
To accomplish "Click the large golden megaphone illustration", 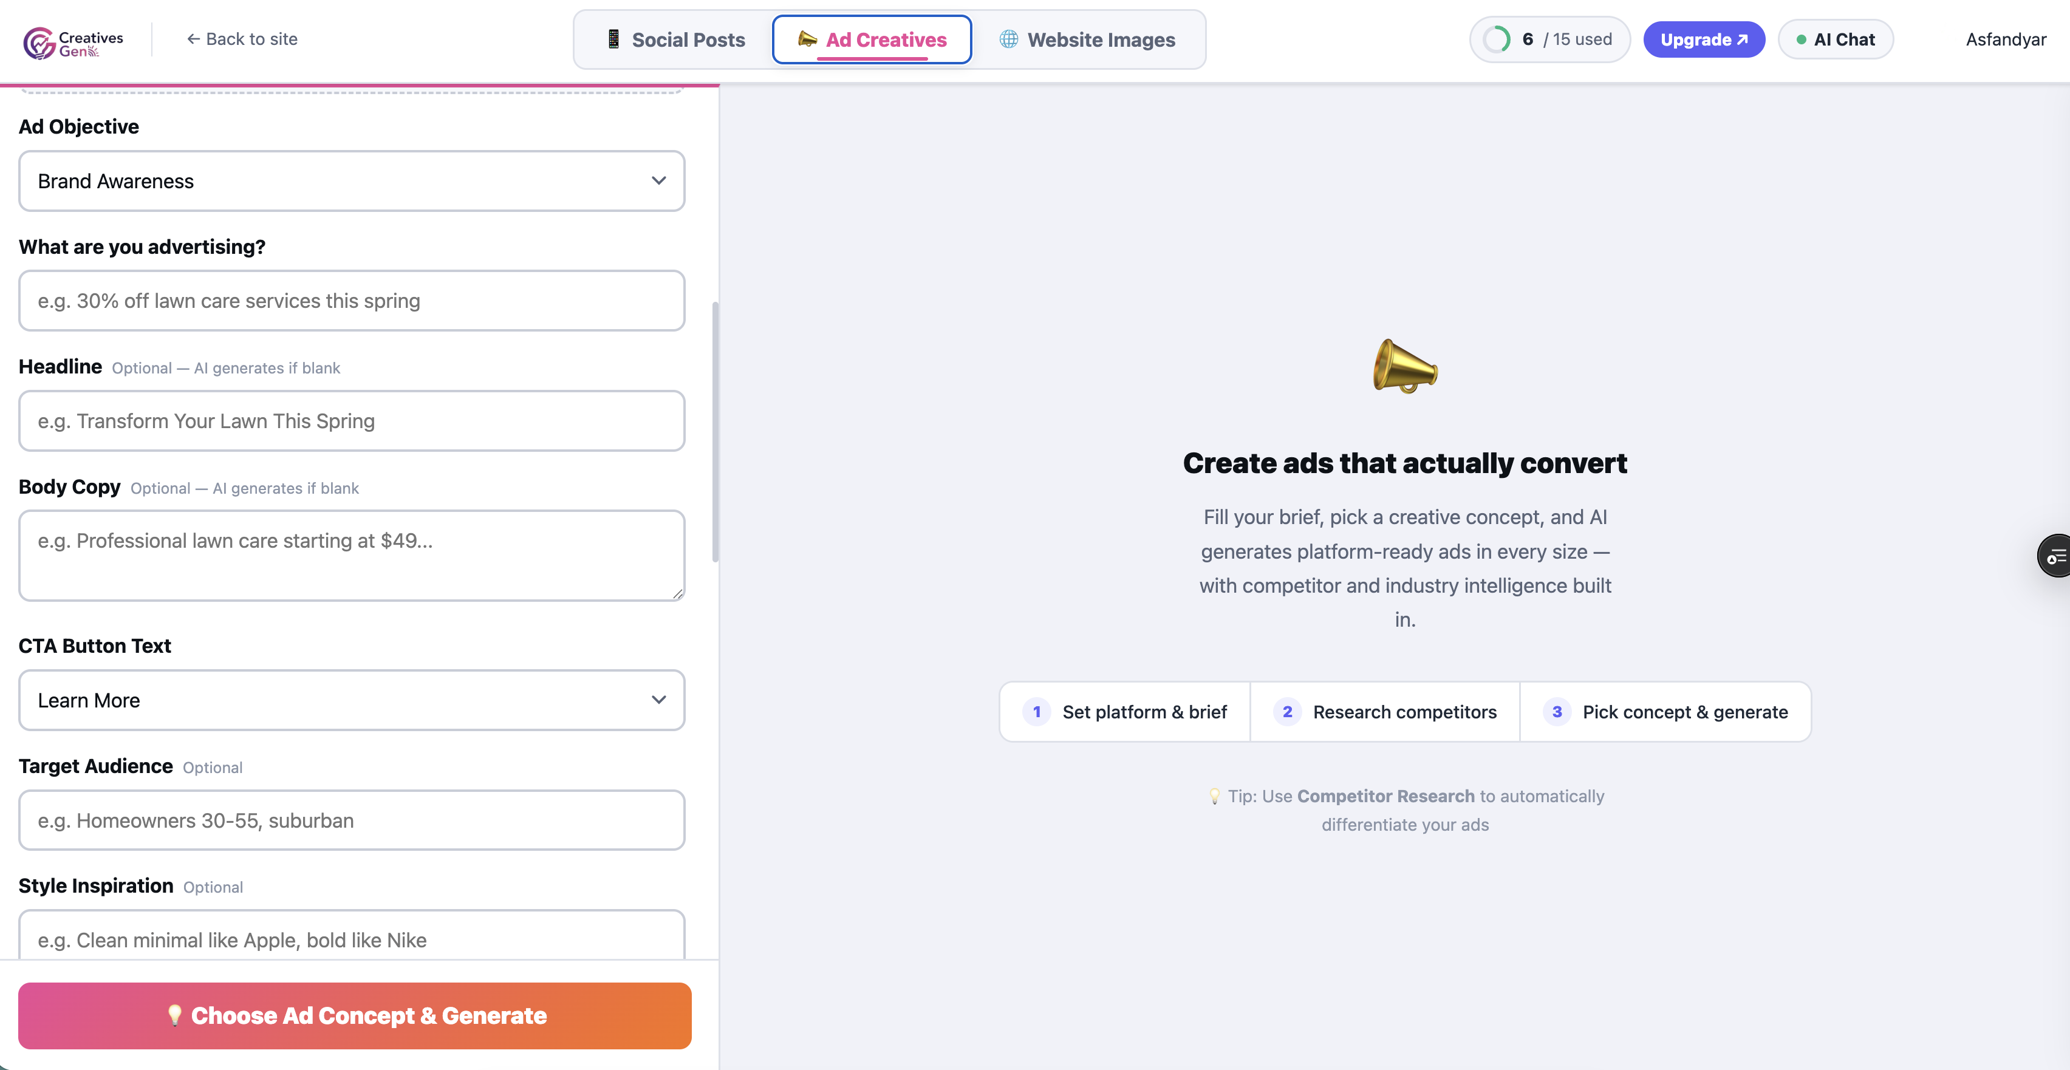I will 1405,366.
